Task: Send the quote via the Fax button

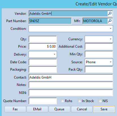Action: point(15,109)
